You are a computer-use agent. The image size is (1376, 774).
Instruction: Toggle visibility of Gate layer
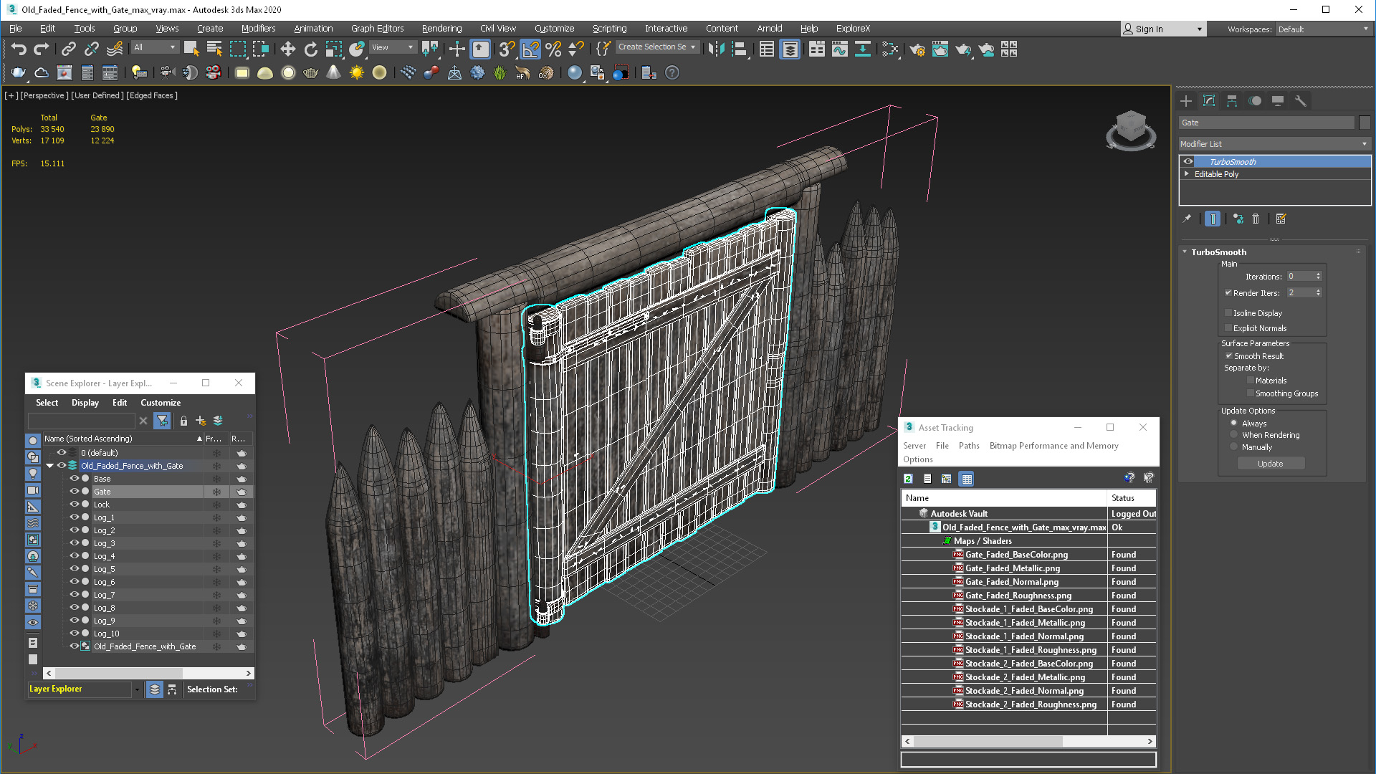pyautogui.click(x=75, y=490)
